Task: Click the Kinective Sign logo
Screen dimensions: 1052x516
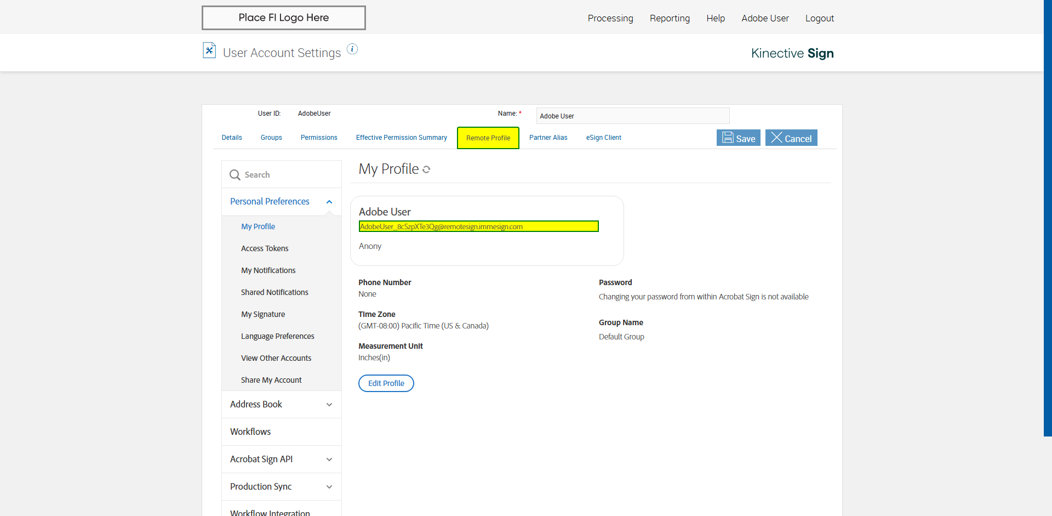Action: [792, 53]
